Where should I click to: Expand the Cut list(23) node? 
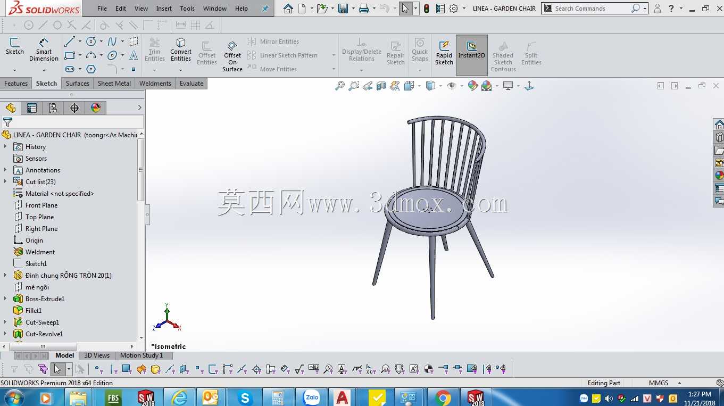[x=5, y=182]
